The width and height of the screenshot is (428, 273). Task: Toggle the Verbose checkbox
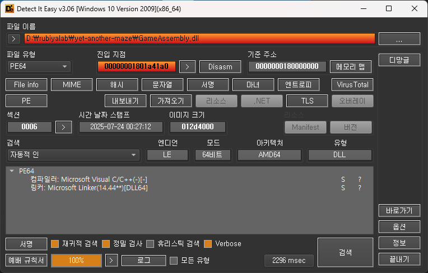coord(208,244)
